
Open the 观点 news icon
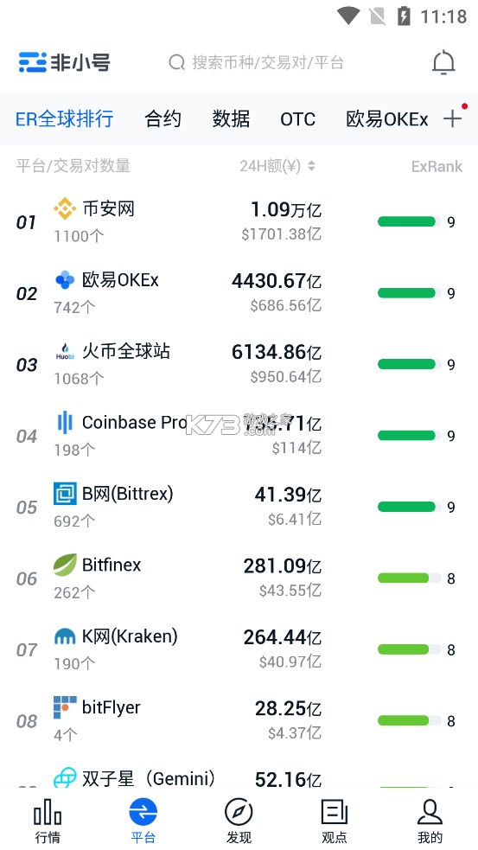(335, 811)
